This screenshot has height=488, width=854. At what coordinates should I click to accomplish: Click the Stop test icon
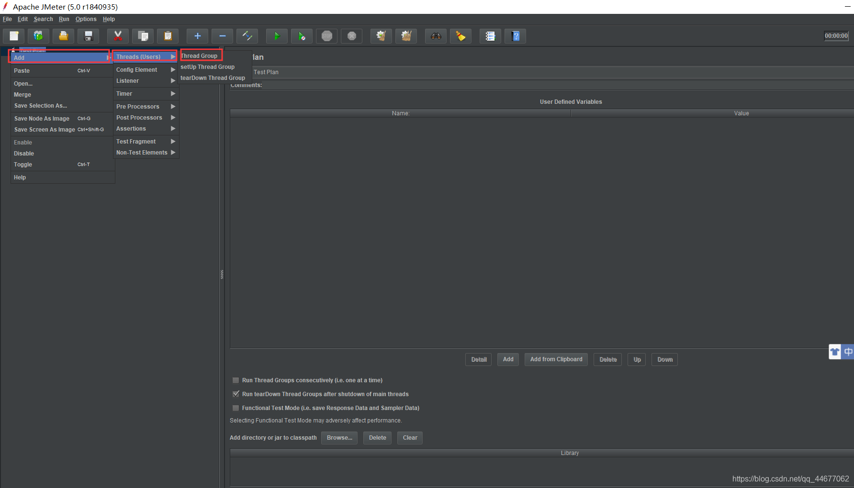[326, 36]
